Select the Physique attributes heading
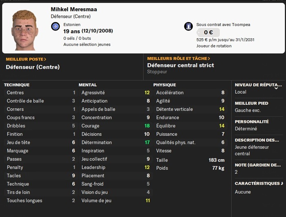The height and width of the screenshot is (217, 286). [x=165, y=85]
